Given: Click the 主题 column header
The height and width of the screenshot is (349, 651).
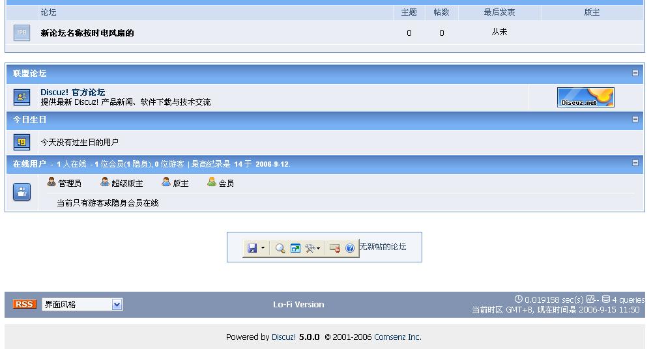Looking at the screenshot, I should pyautogui.click(x=409, y=12).
